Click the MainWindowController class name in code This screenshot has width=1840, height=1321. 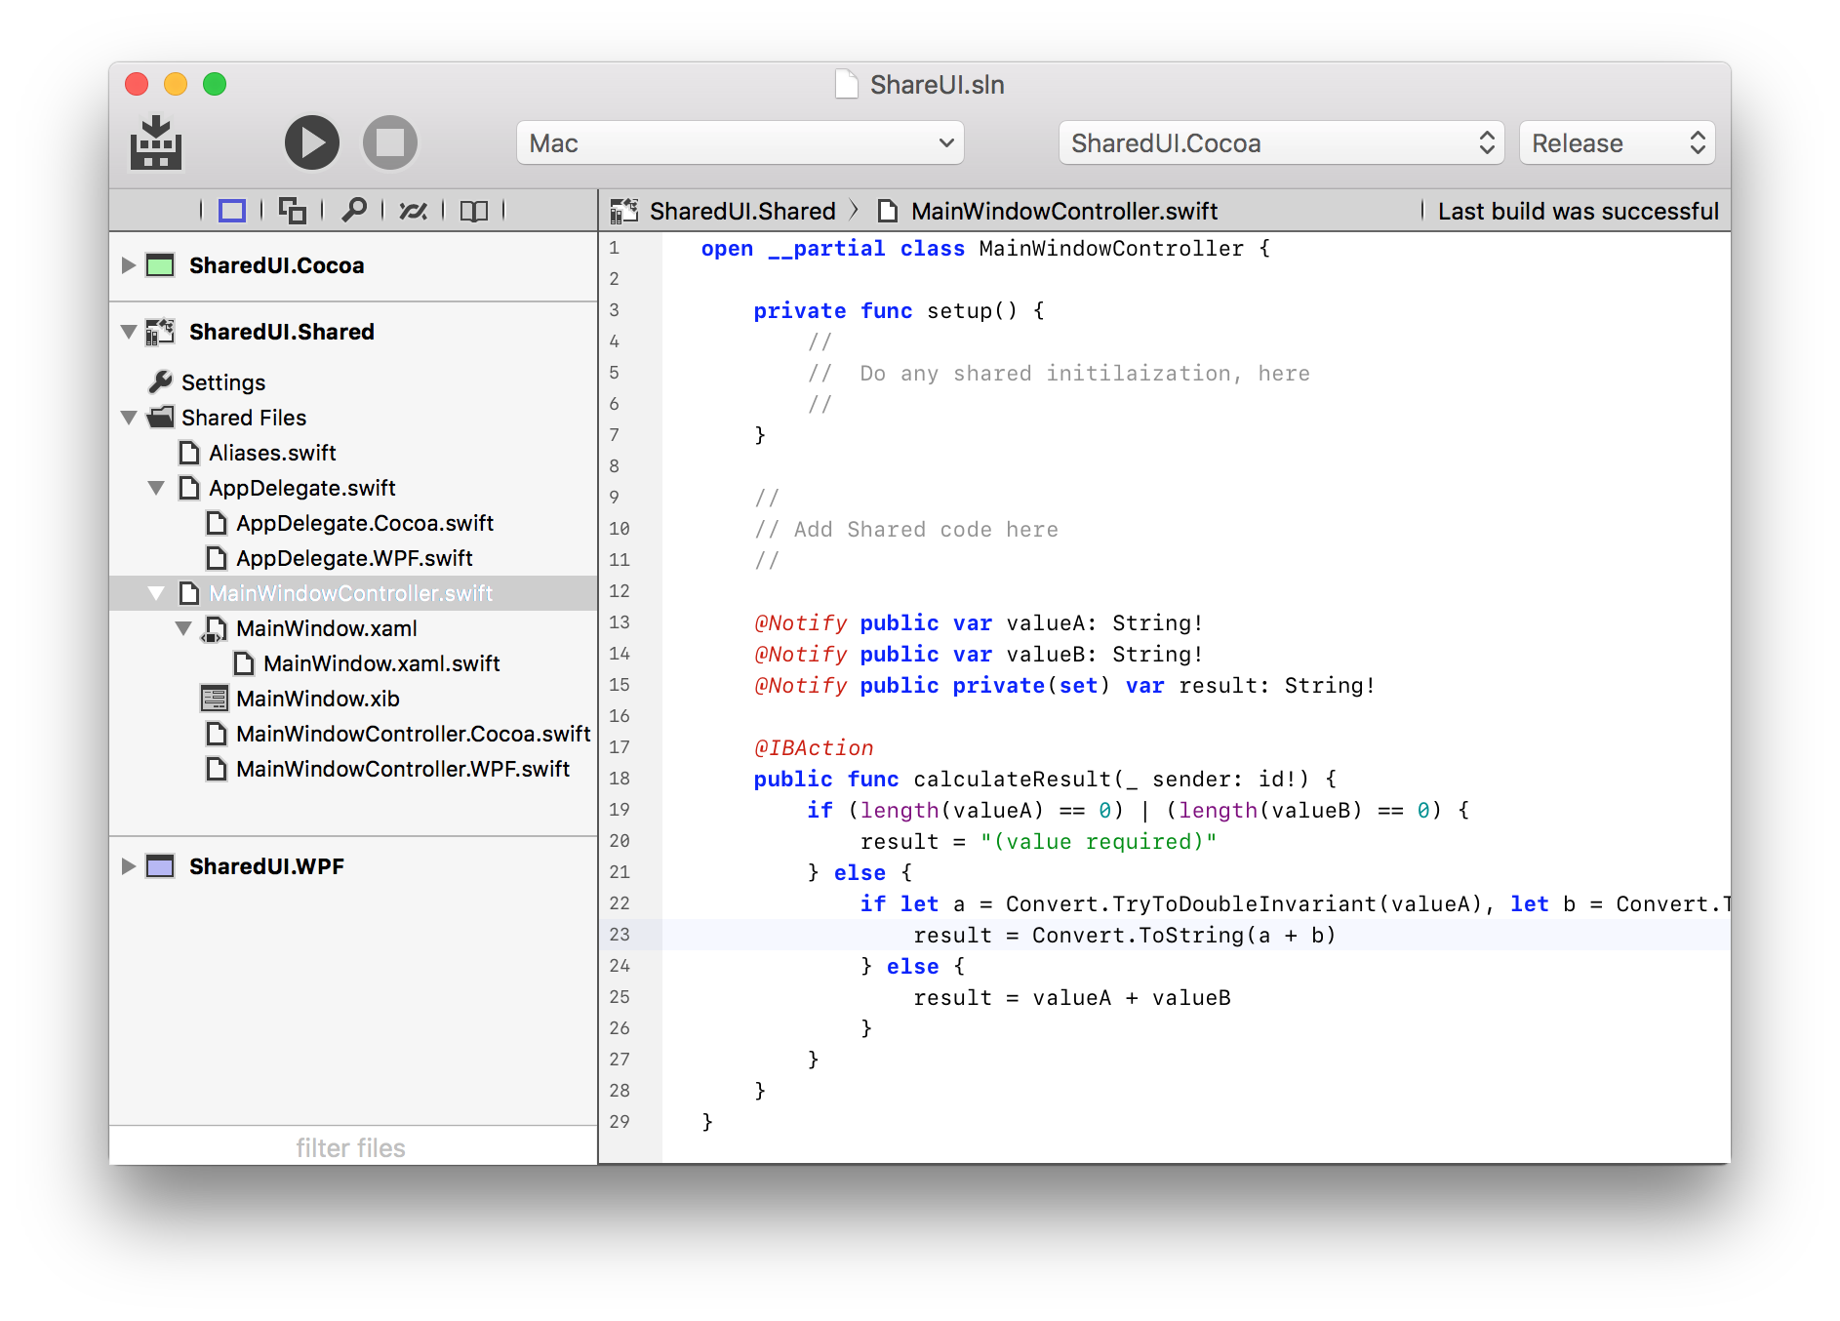[x=1111, y=248]
